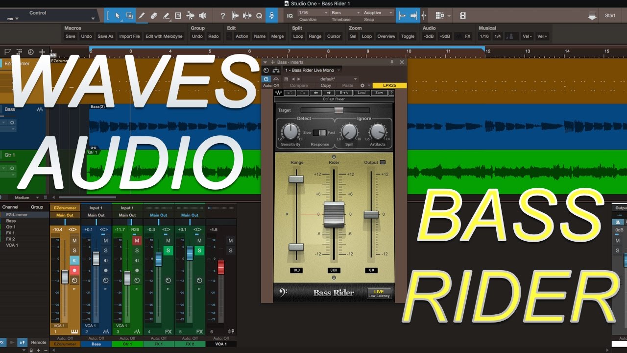Click the IQ input quantize icon
The width and height of the screenshot is (627, 353).
click(x=289, y=16)
